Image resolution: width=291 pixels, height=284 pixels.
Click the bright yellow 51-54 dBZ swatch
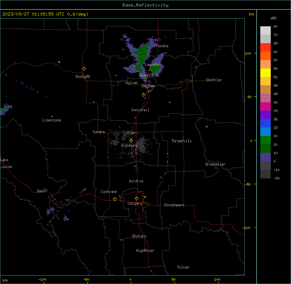point(265,73)
